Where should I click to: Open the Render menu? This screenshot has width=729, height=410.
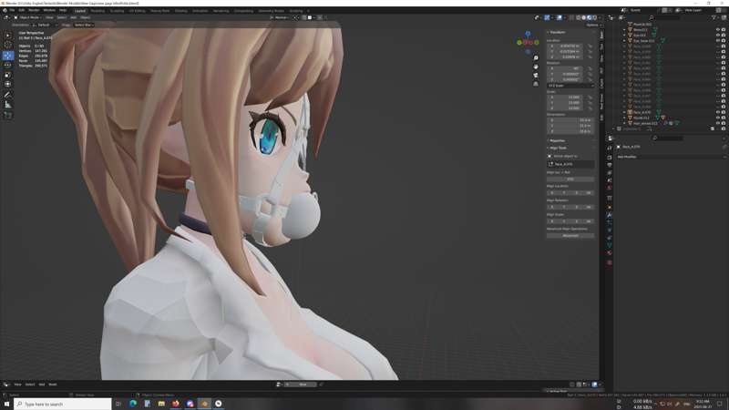click(x=34, y=10)
